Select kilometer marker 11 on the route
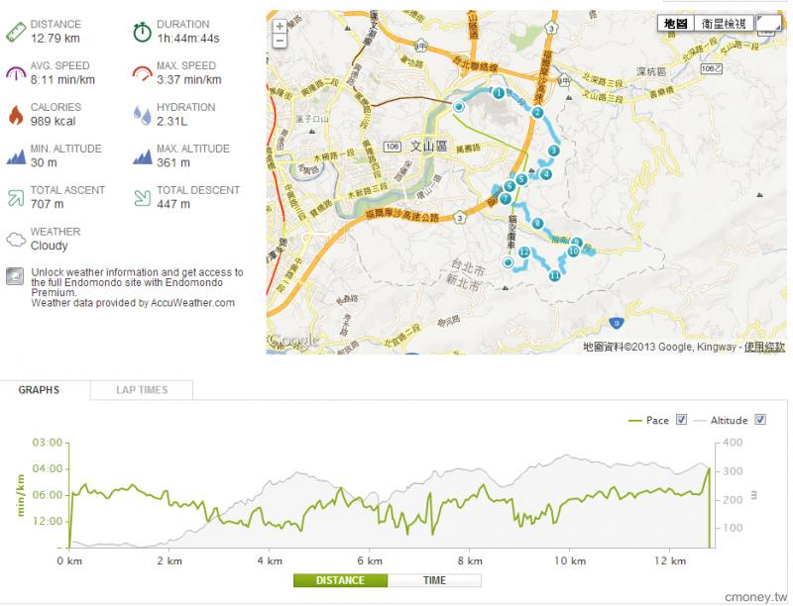 [x=553, y=276]
